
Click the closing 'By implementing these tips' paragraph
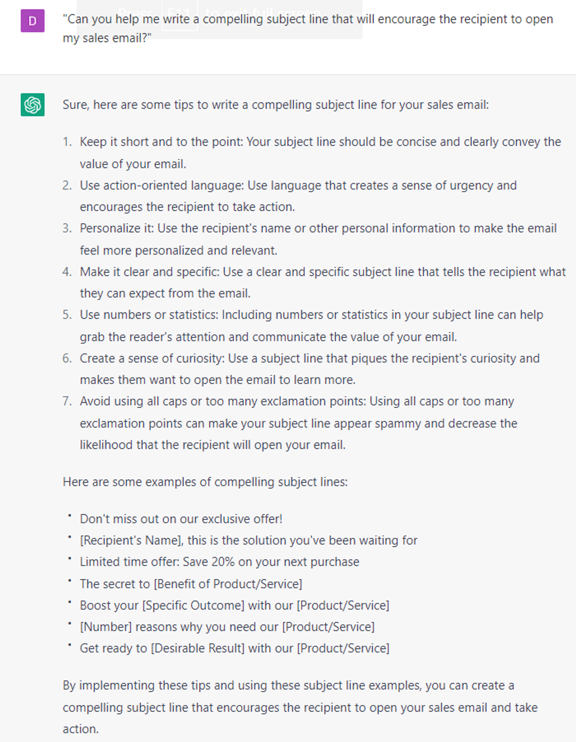[300, 707]
